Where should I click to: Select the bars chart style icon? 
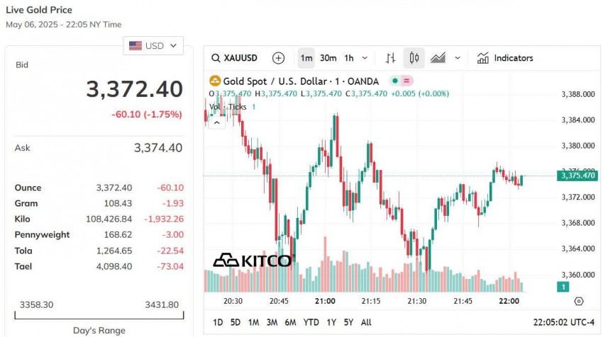391,58
